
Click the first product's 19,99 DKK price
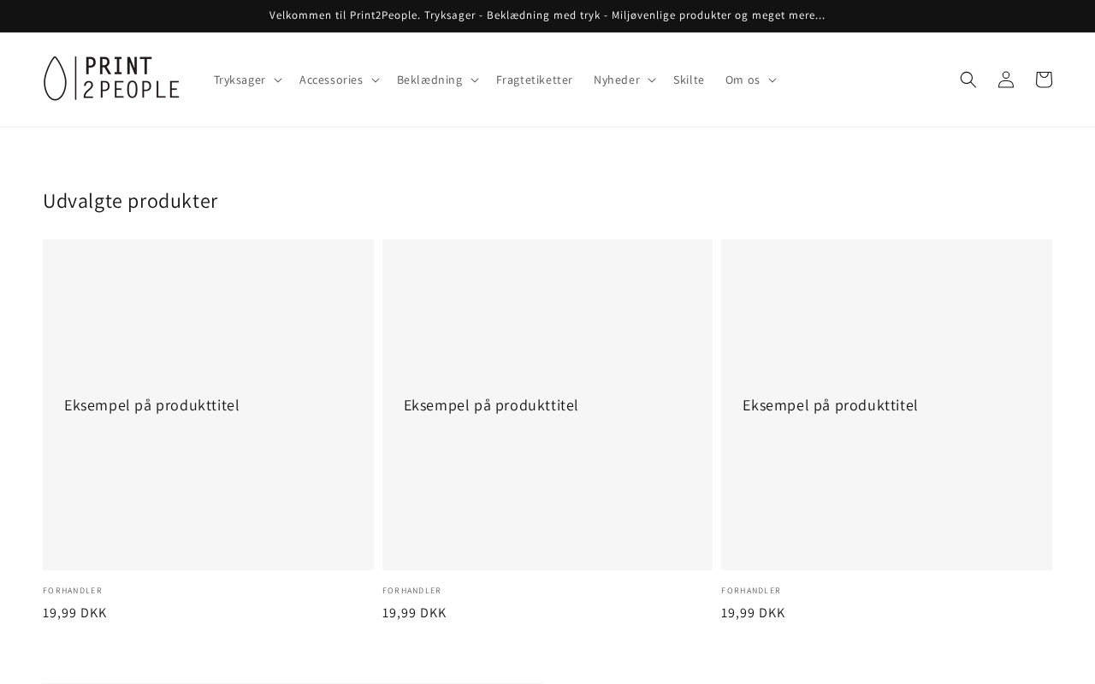pyautogui.click(x=75, y=613)
